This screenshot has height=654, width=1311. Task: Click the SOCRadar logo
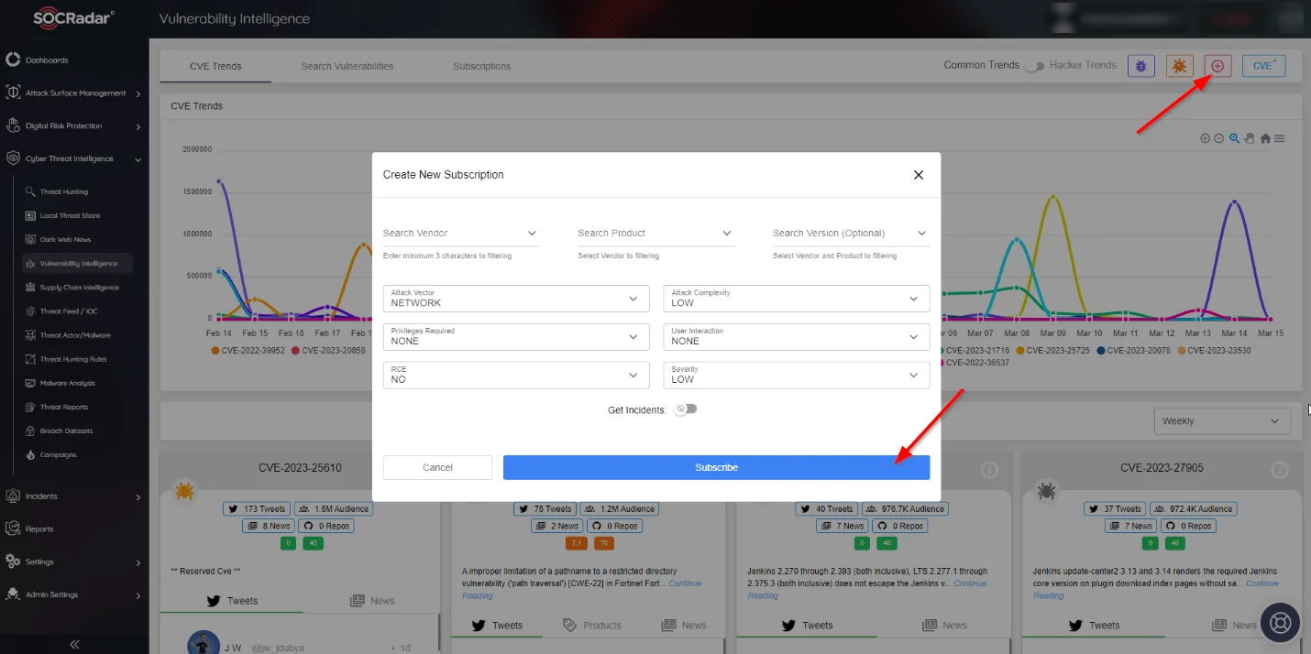74,18
